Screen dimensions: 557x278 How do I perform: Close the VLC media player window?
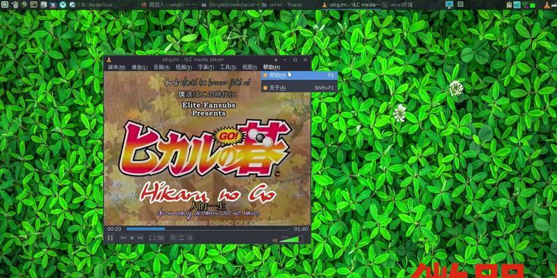pos(305,60)
